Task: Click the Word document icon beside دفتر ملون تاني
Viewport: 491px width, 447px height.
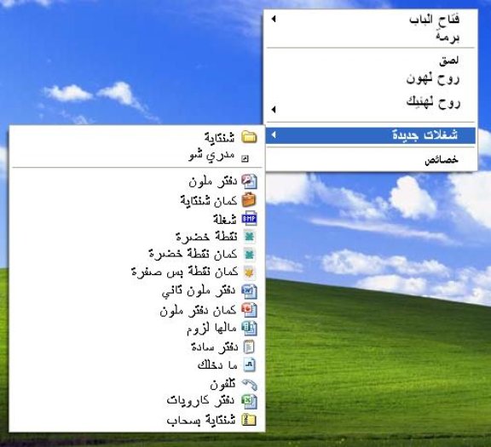Action: [249, 291]
